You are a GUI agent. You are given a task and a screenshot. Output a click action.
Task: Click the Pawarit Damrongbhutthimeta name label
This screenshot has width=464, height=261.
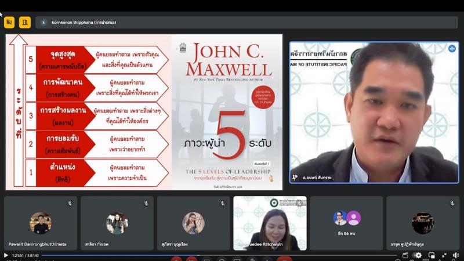click(37, 244)
